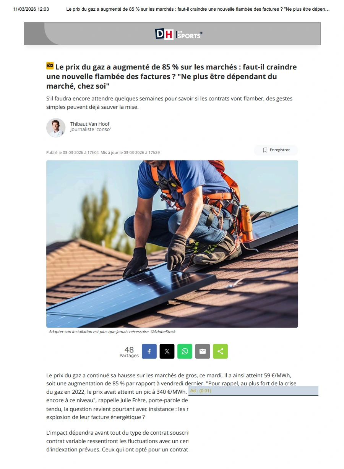Viewport: 344px width, 469px height.
Task: Share the article on Facebook
Action: (x=149, y=351)
